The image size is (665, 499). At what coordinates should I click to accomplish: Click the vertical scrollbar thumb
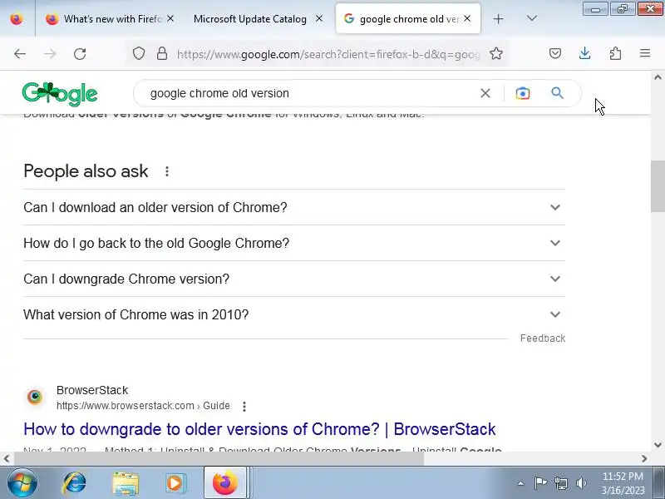pyautogui.click(x=658, y=185)
